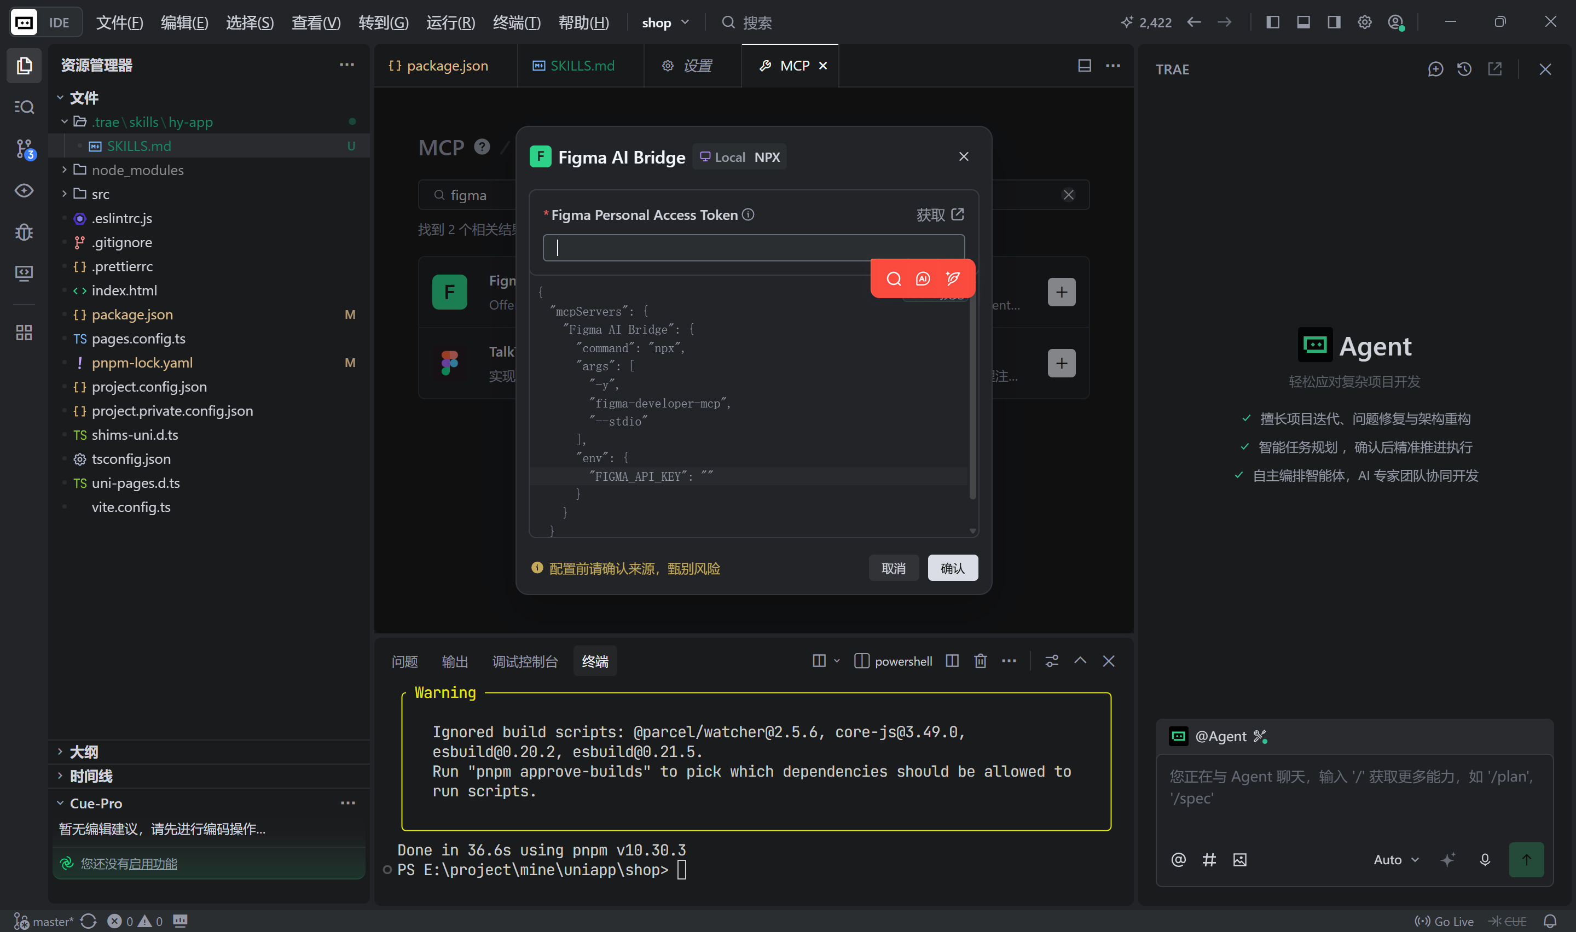Click the sync changes icon in status bar

tap(89, 921)
